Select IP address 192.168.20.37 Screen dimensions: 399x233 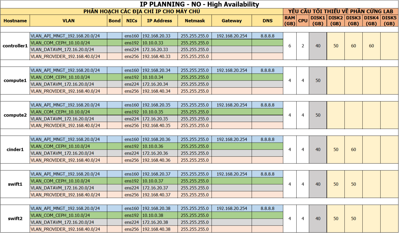(160, 174)
